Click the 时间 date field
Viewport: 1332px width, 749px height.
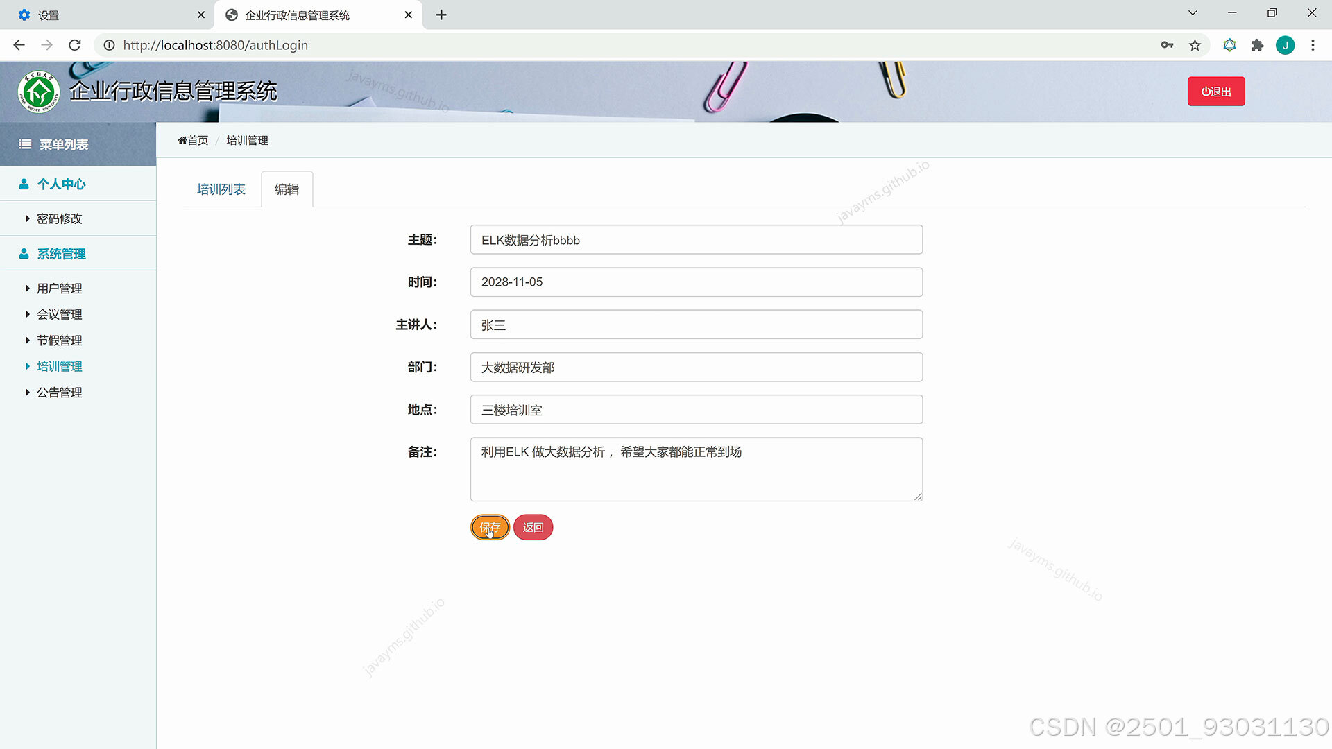coord(697,282)
